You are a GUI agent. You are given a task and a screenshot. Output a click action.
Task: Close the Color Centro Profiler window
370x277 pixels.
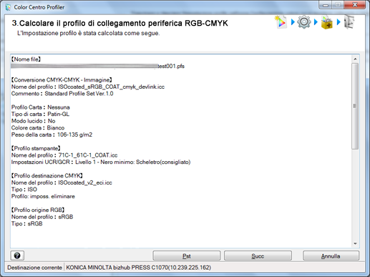tap(355, 5)
